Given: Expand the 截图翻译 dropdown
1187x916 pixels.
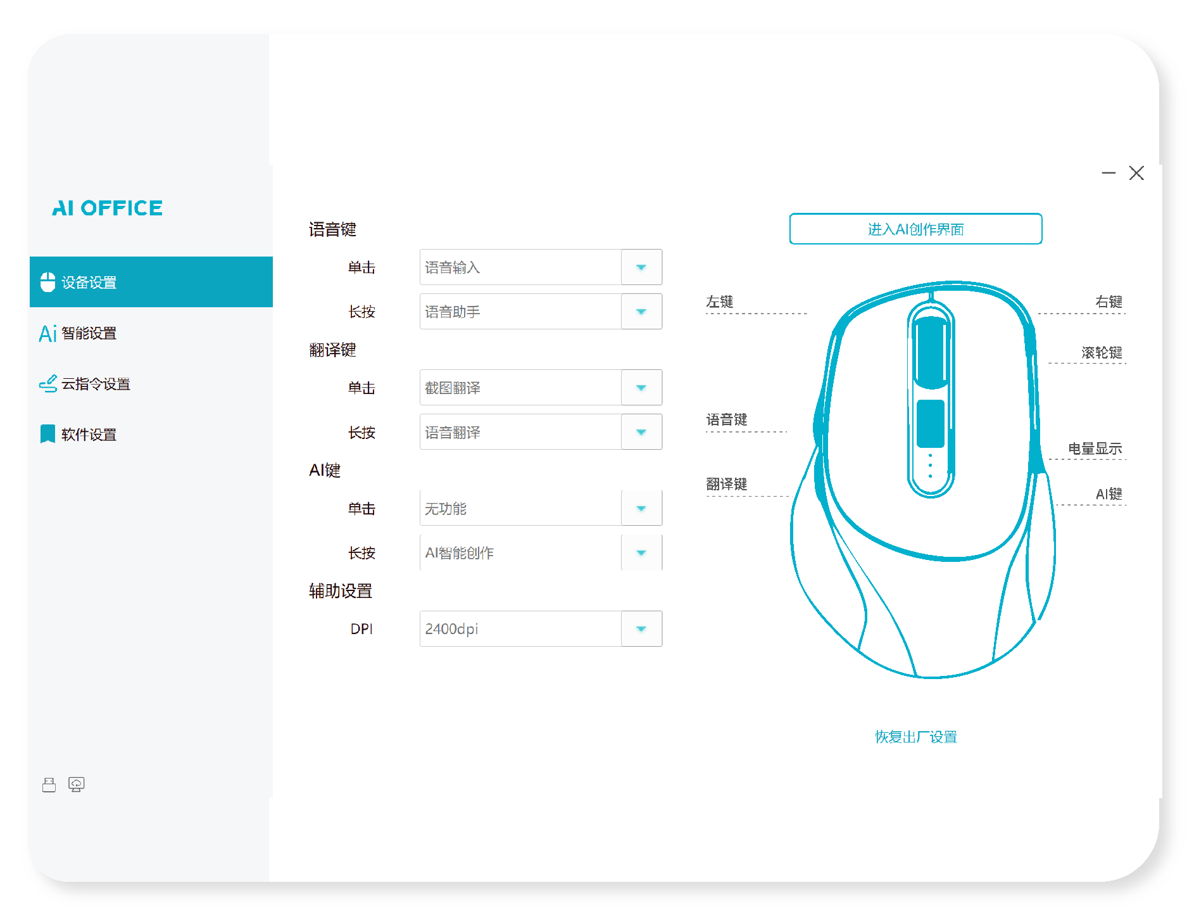Looking at the screenshot, I should pyautogui.click(x=641, y=388).
